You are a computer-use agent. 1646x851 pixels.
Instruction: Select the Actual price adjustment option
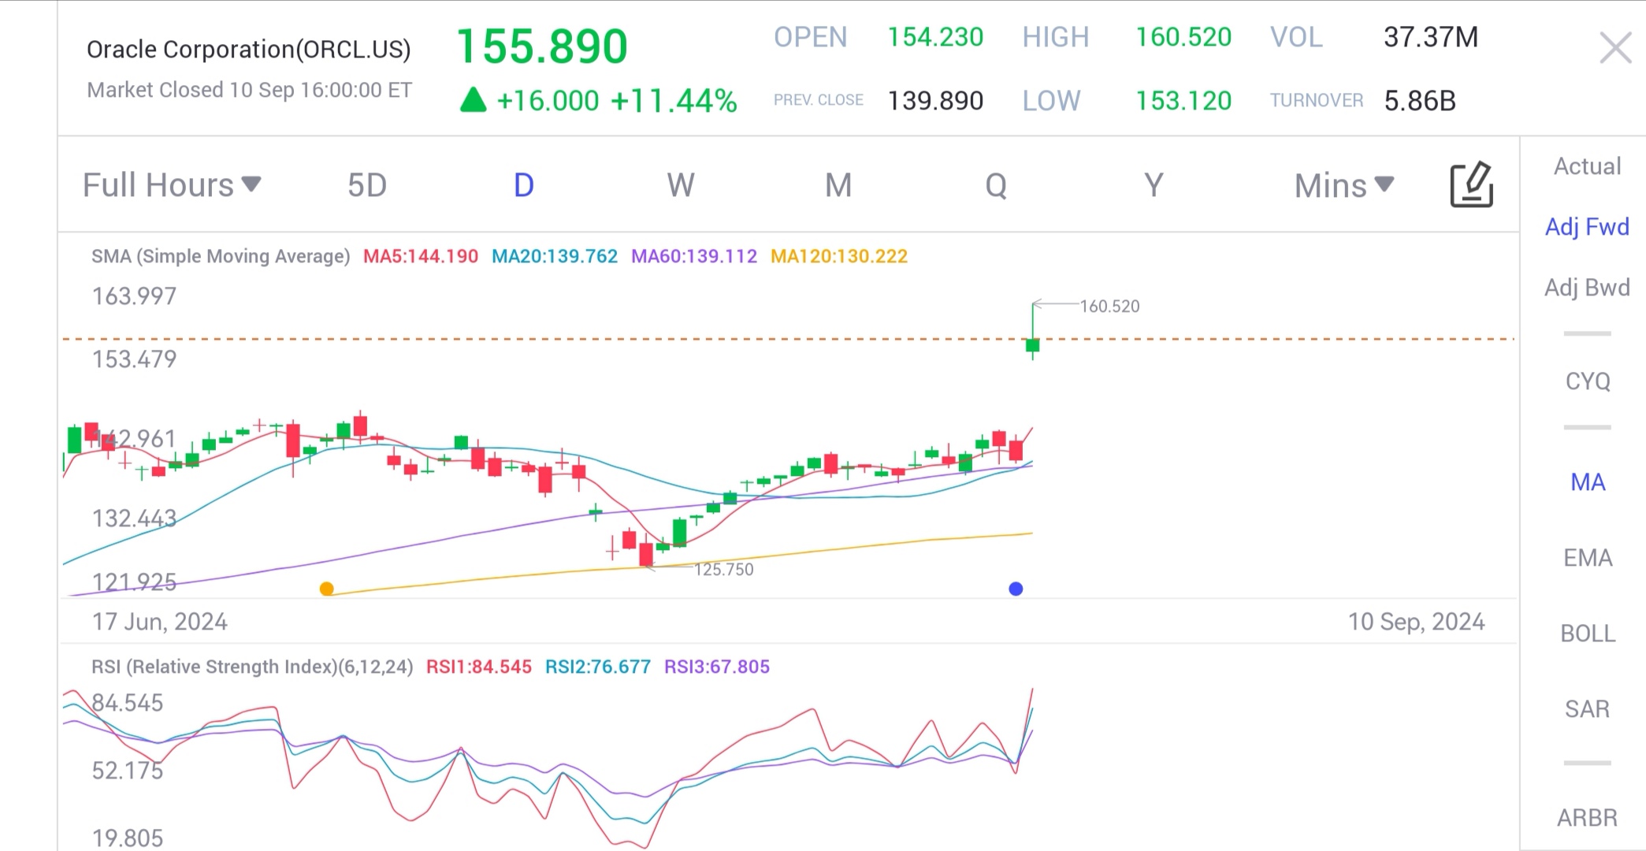pyautogui.click(x=1587, y=166)
